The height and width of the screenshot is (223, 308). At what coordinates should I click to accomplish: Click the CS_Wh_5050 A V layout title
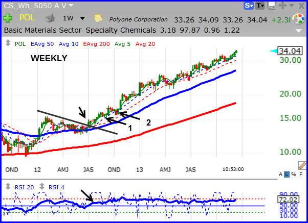[35, 6]
